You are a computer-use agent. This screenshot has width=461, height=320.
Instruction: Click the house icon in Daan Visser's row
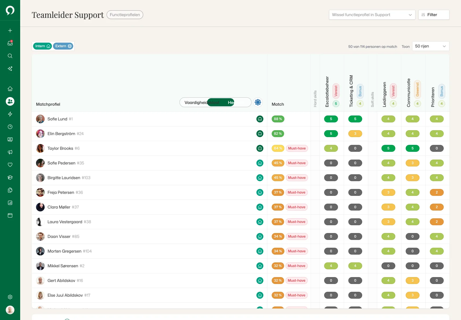point(260,236)
